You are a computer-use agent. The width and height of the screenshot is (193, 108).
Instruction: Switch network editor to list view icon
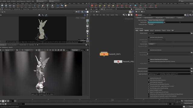(129, 15)
